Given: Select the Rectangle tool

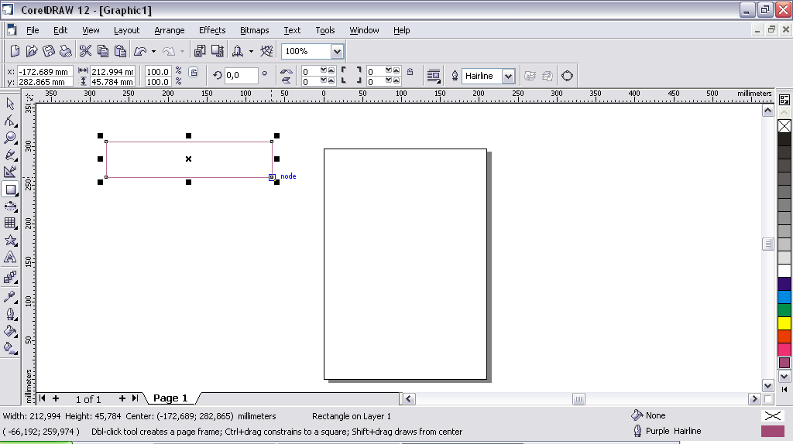Looking at the screenshot, I should coord(10,190).
